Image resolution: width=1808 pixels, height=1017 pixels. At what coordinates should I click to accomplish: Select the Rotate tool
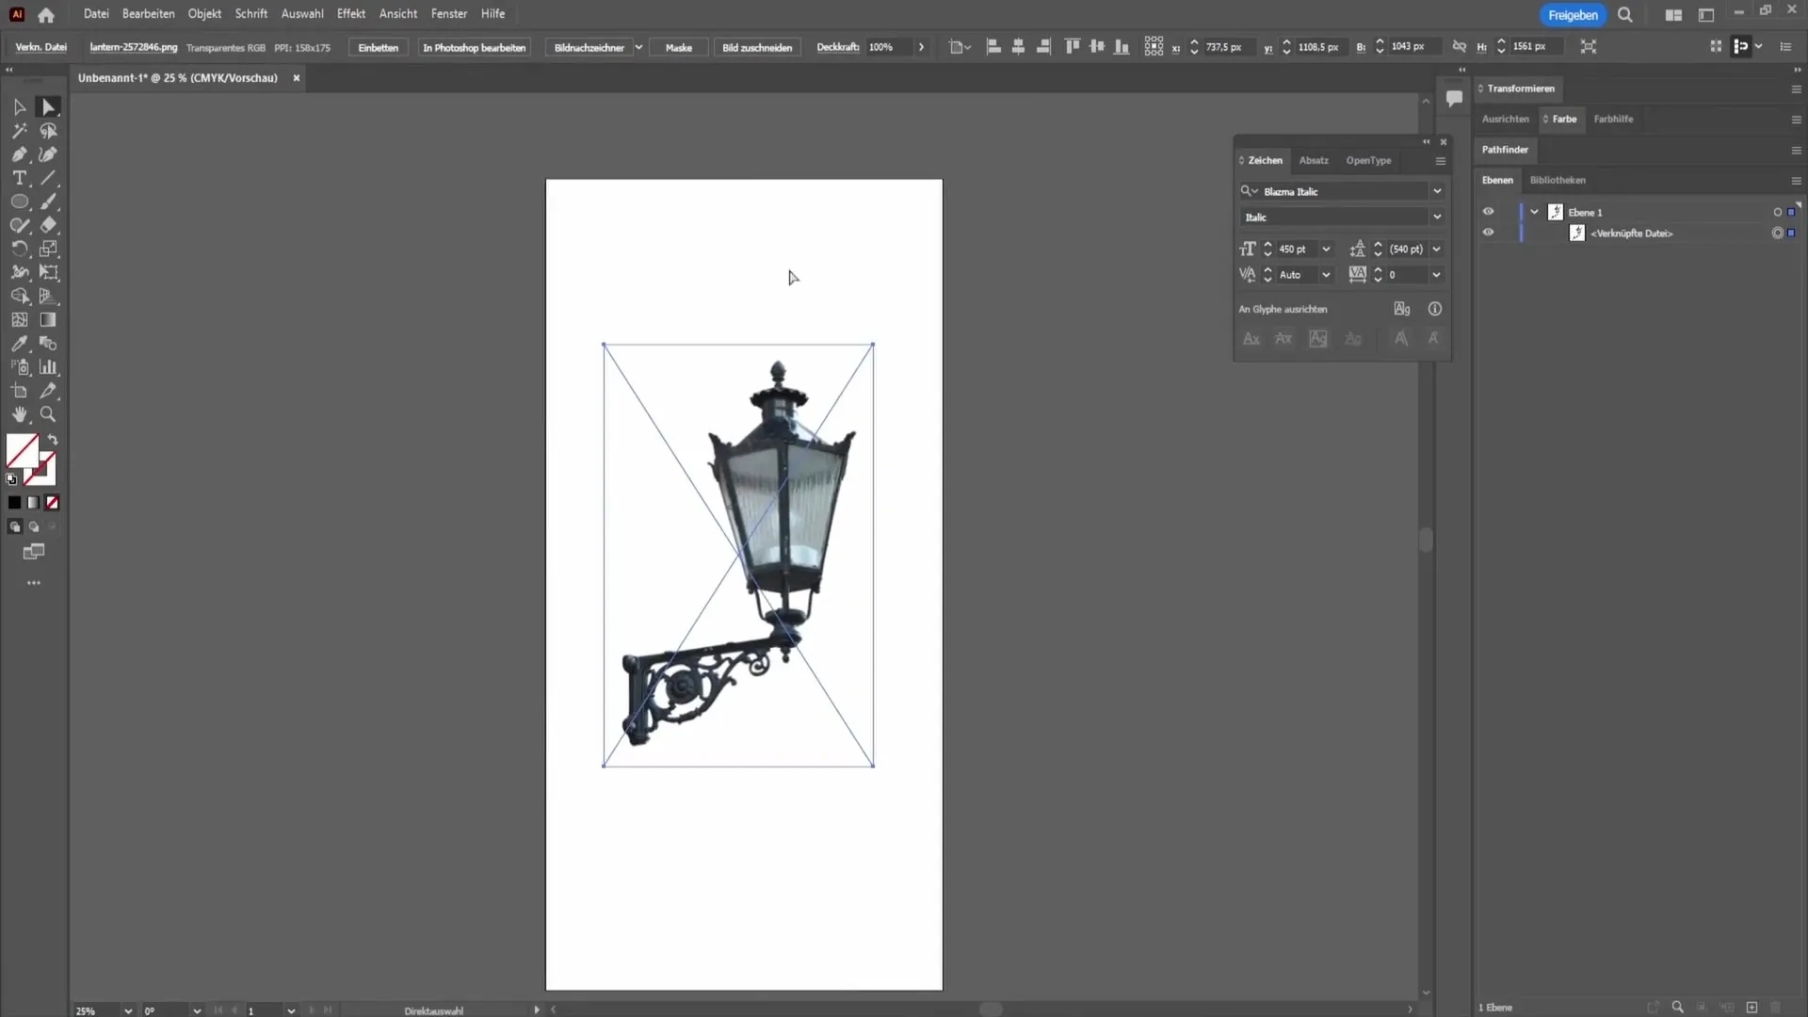[x=19, y=249]
